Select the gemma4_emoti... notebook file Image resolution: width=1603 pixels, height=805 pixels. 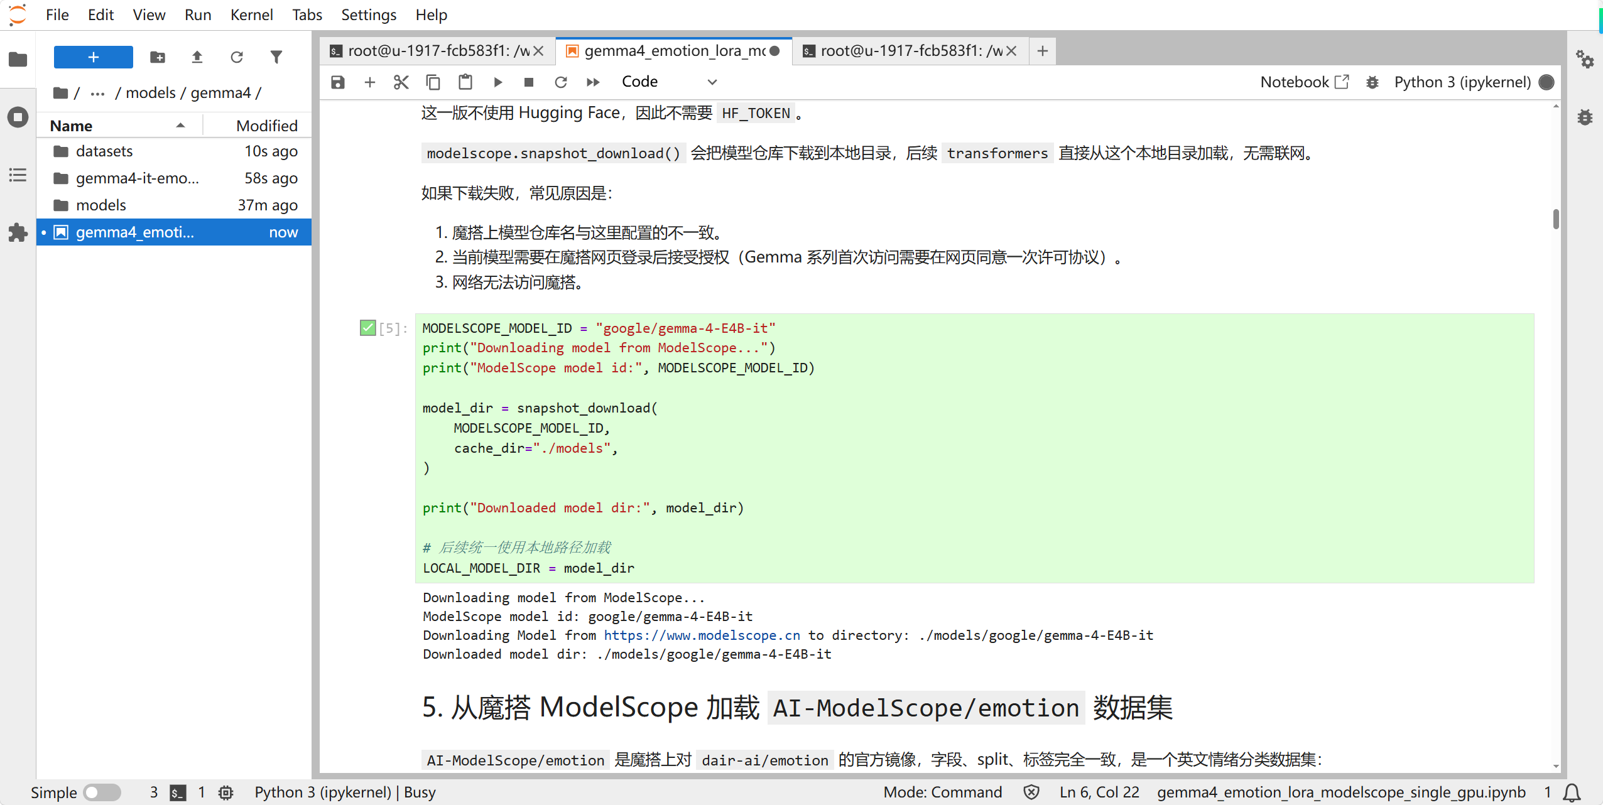point(174,232)
